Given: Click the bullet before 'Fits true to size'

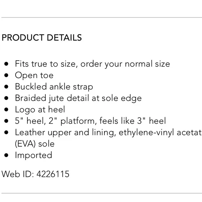Looking at the screenshot, I should click(6, 64).
